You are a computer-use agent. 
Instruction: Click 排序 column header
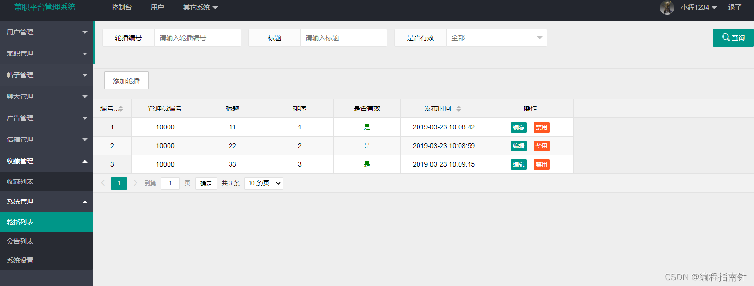click(x=300, y=108)
